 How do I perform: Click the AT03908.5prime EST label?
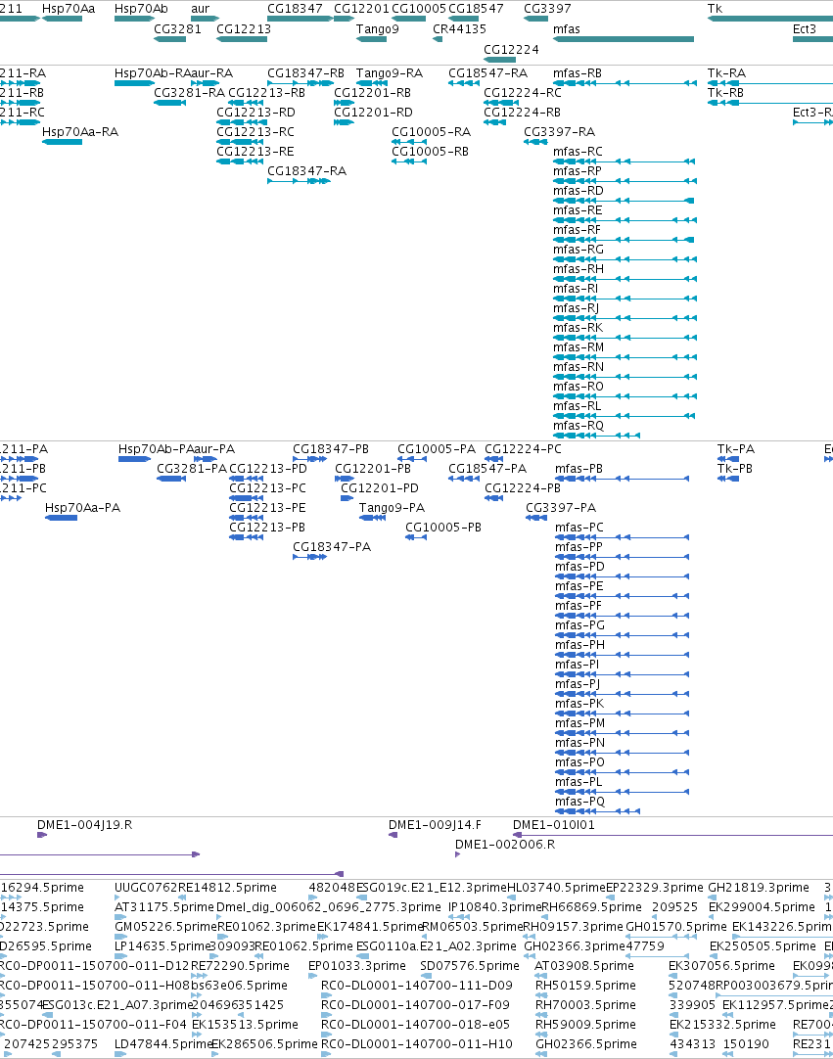click(x=583, y=966)
